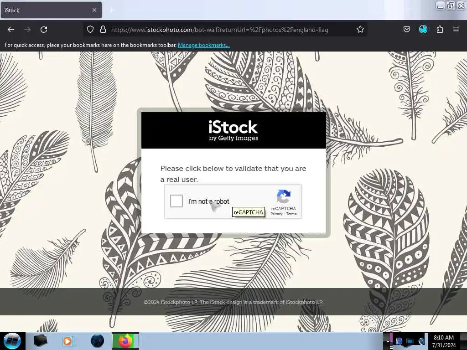
Task: Click the 'Please click below to validate' message
Action: 233,174
